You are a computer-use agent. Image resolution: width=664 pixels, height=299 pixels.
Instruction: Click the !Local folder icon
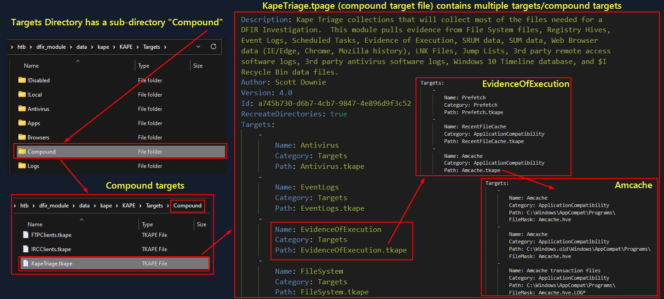coord(22,94)
